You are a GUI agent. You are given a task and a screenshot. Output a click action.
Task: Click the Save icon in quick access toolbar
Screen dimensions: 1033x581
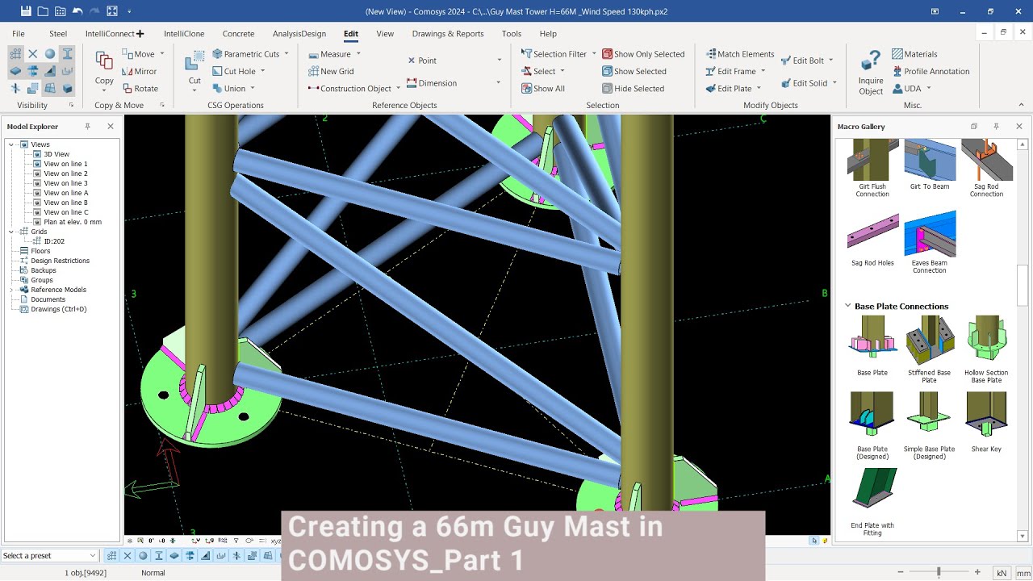click(x=26, y=11)
